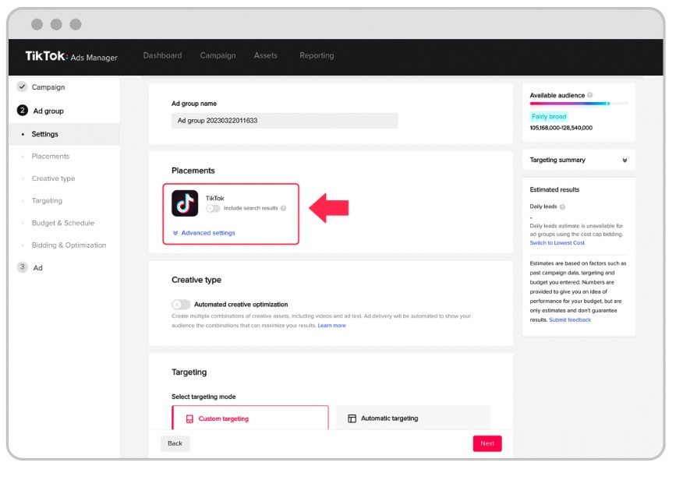
Task: Open the Dashboard tab
Action: 162,55
